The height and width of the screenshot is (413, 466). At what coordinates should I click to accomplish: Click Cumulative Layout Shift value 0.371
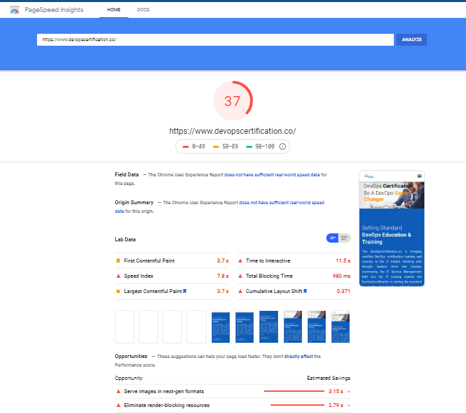tap(344, 291)
